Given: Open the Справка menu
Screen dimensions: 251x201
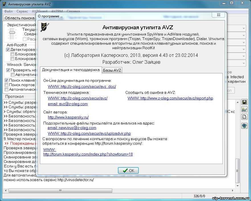Looking at the screenshot, I should pyautogui.click(x=73, y=11).
